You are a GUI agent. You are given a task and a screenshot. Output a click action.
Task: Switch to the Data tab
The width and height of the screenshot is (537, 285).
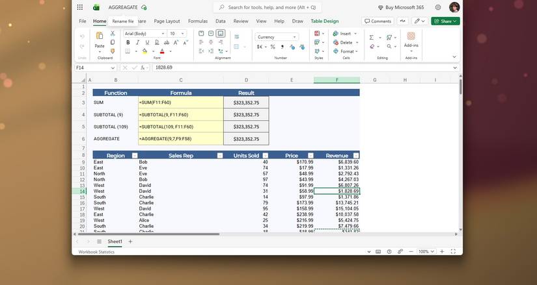221,21
